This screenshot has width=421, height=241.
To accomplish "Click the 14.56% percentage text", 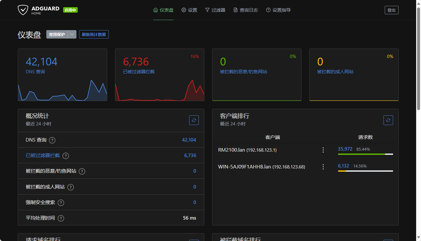I will (360, 166).
